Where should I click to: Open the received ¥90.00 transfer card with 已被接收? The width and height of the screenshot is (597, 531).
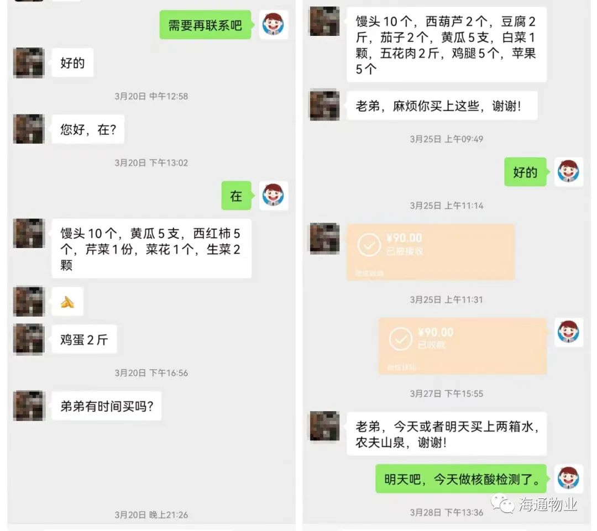[431, 252]
